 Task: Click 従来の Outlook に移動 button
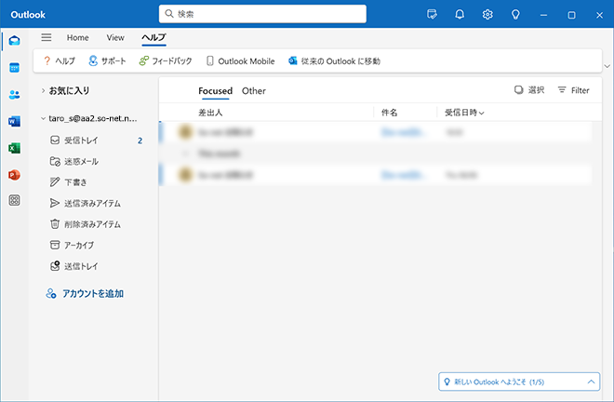(x=334, y=61)
